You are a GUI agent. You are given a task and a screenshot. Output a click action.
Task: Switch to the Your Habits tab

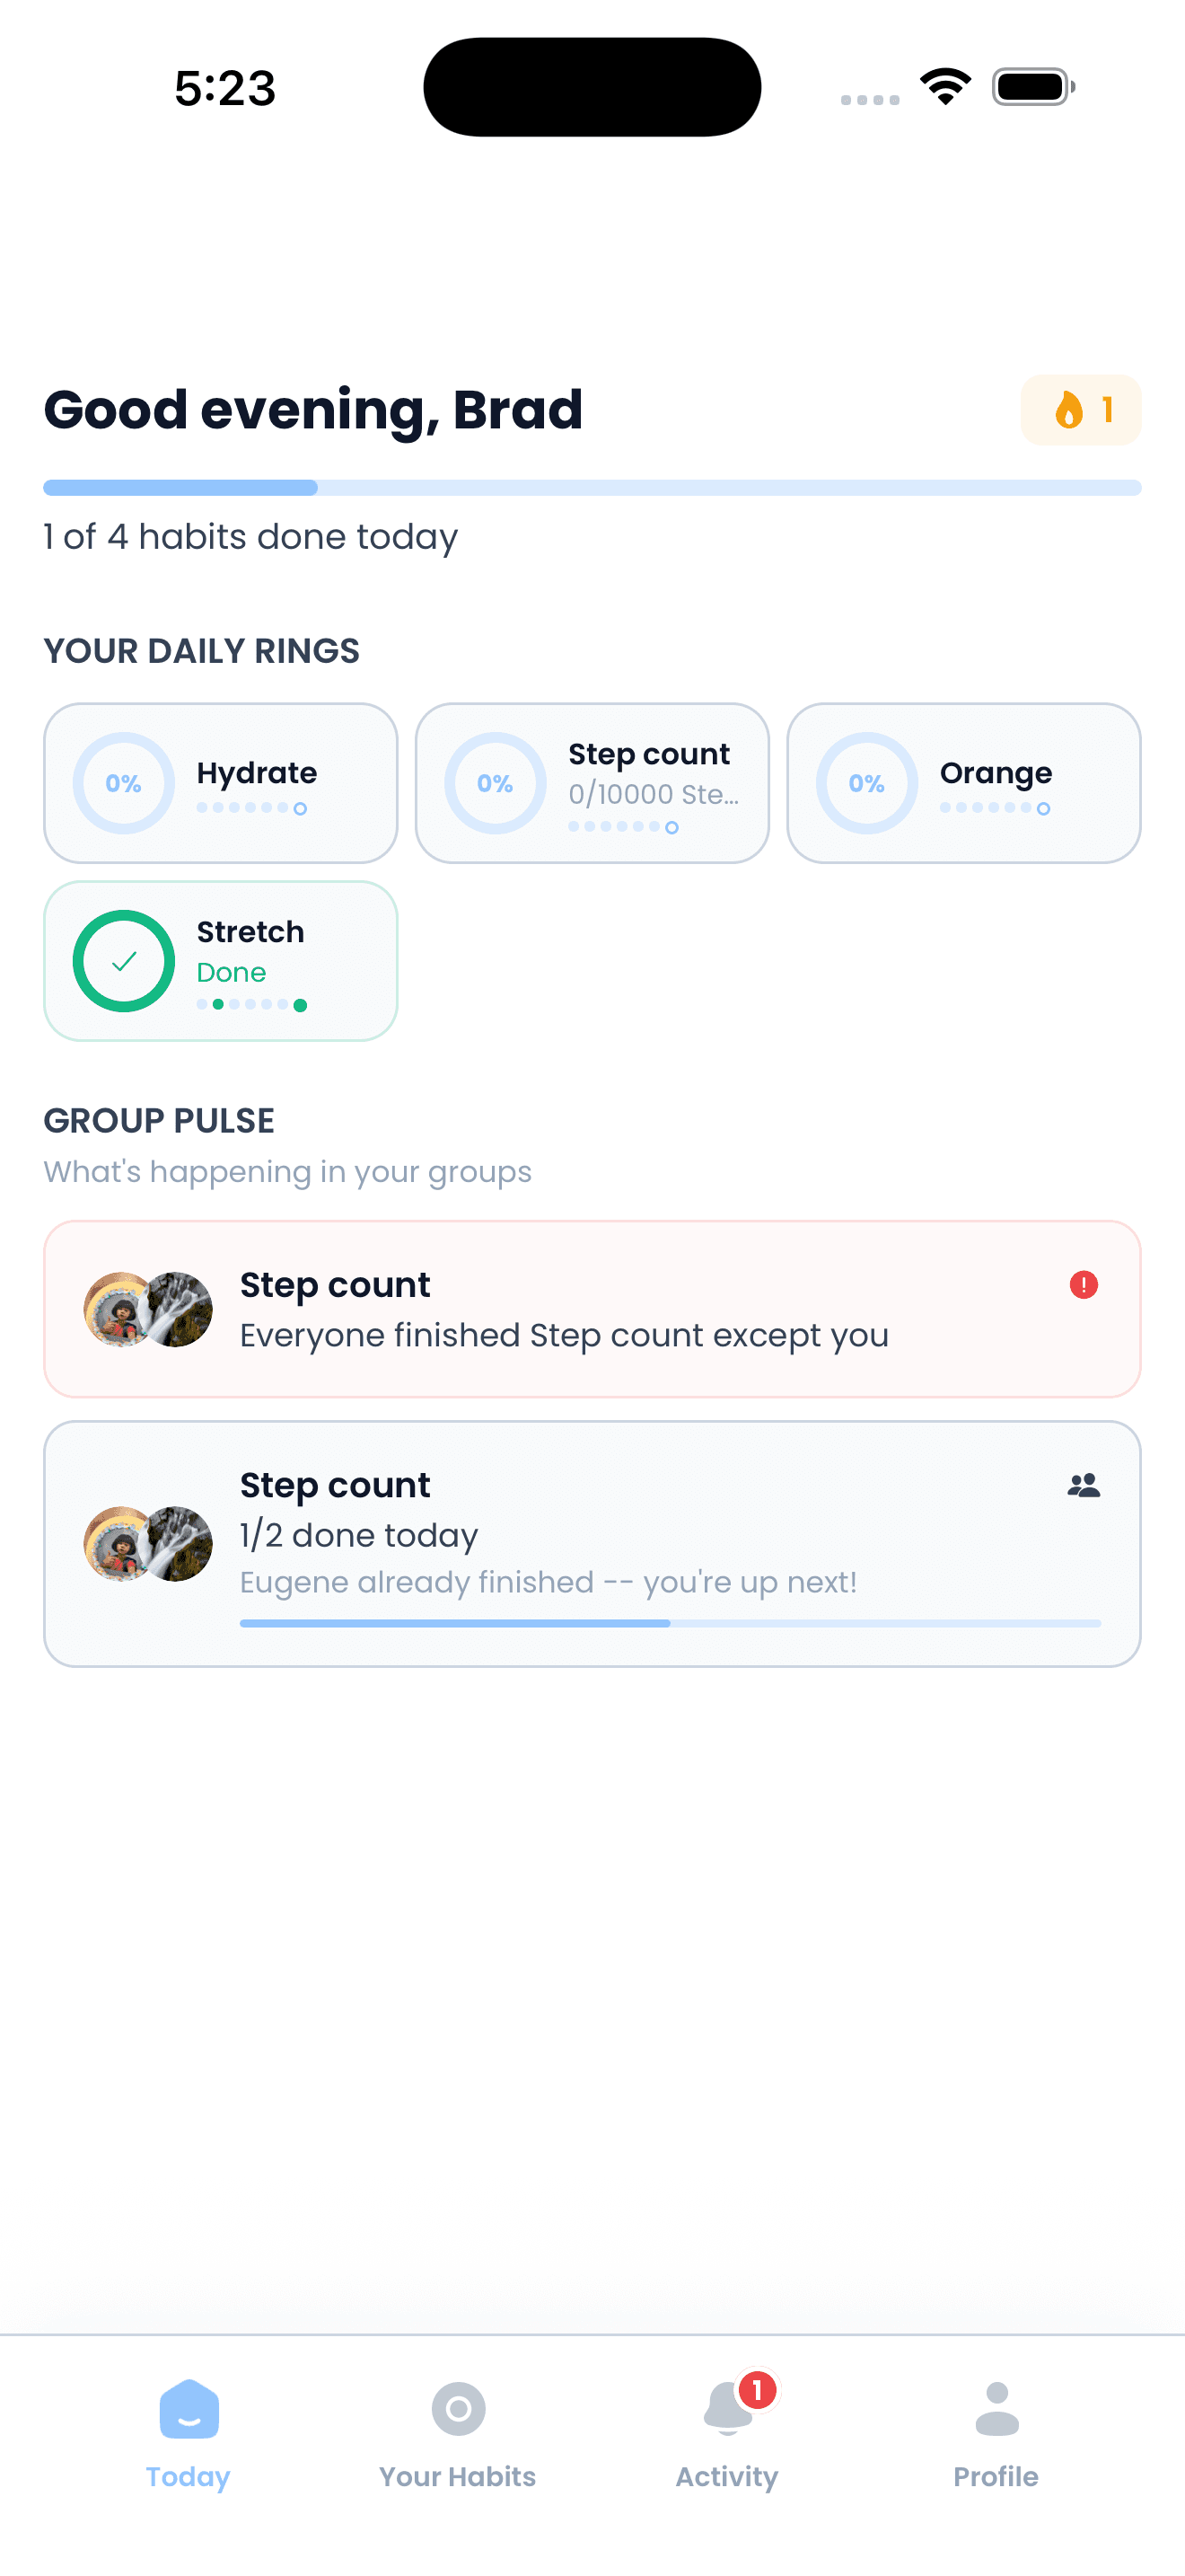coord(458,2476)
